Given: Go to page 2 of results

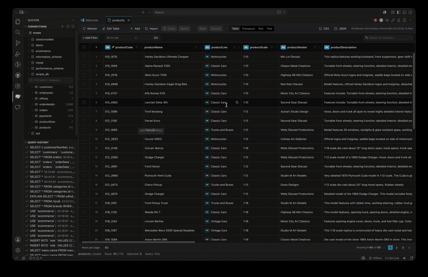Looking at the screenshot, I should tap(397, 248).
